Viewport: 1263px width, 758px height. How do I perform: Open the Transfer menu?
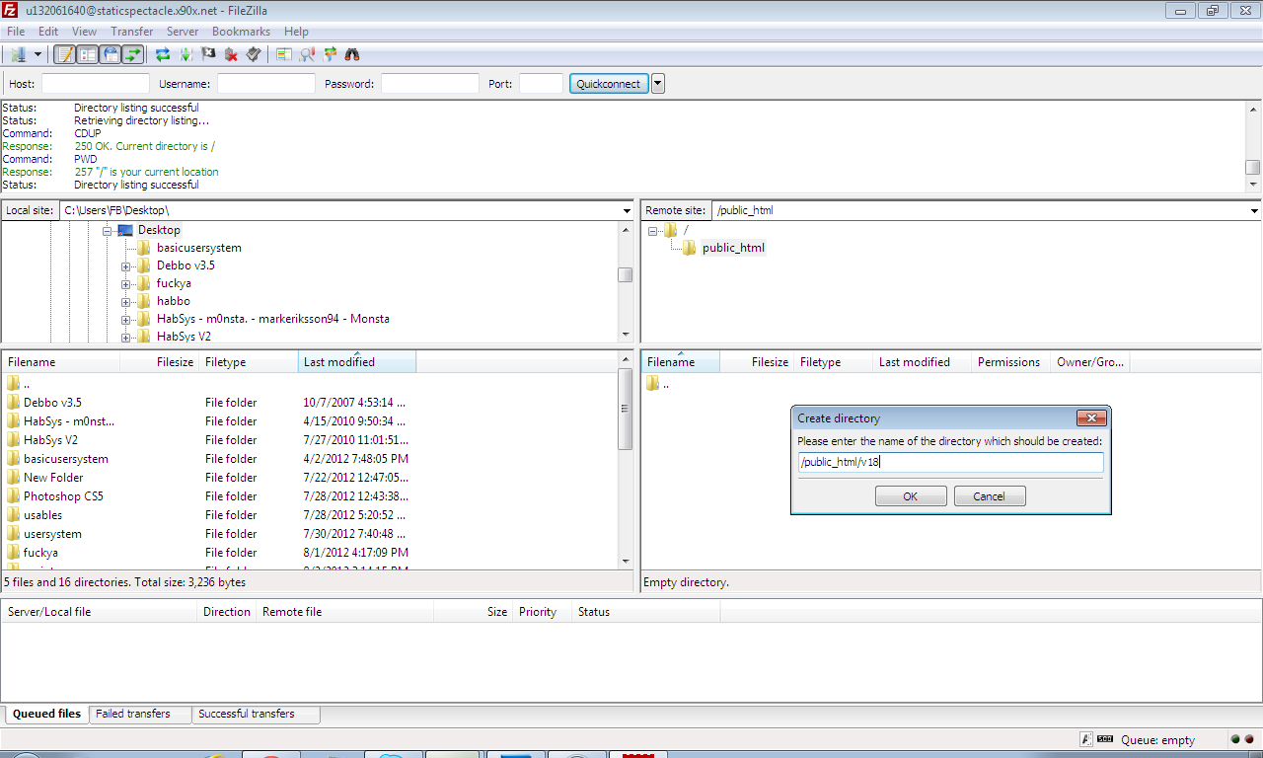(131, 32)
